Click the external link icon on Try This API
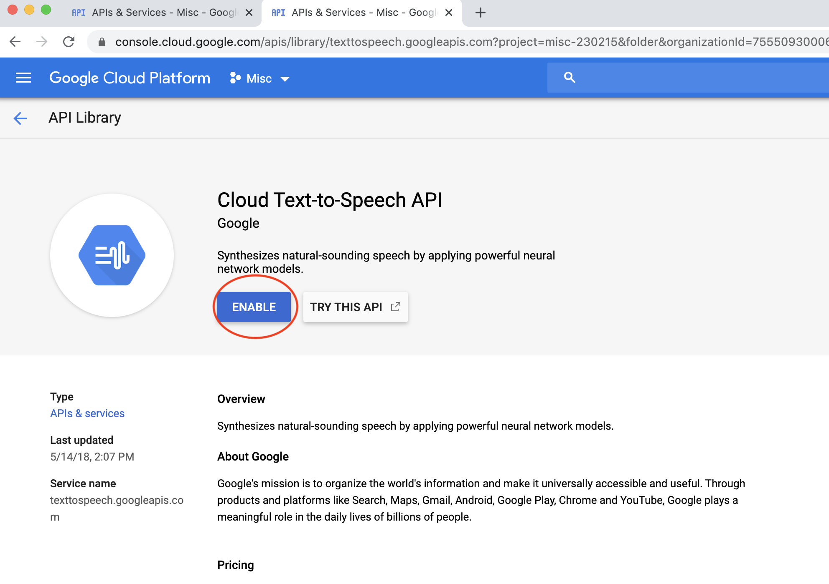Screen dimensions: 829x584 (x=395, y=307)
